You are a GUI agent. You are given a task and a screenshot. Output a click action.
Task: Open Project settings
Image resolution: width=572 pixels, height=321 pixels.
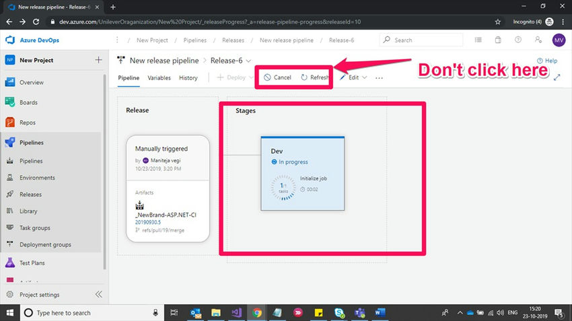pyautogui.click(x=40, y=295)
